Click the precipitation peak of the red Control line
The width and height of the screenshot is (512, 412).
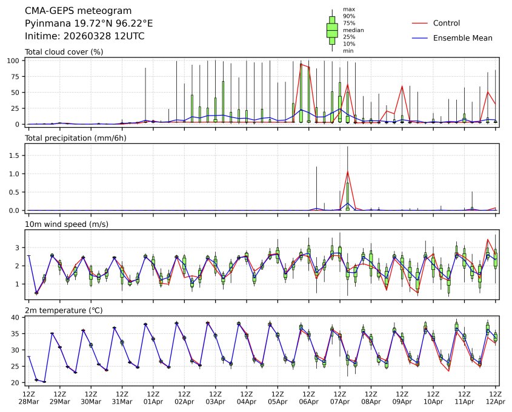pyautogui.click(x=347, y=172)
